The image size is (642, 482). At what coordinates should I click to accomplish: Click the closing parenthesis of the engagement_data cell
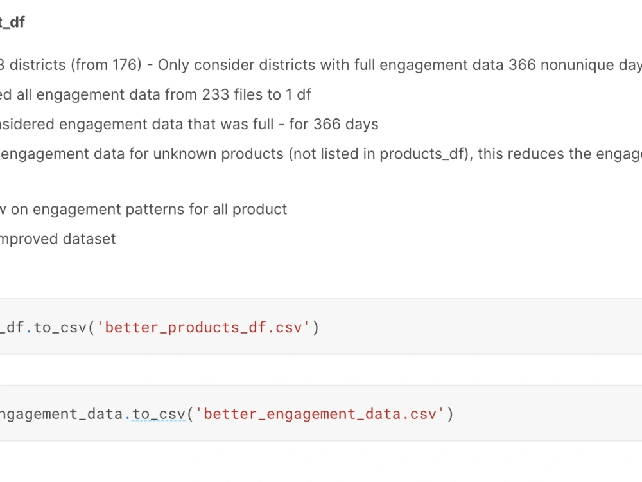[450, 413]
